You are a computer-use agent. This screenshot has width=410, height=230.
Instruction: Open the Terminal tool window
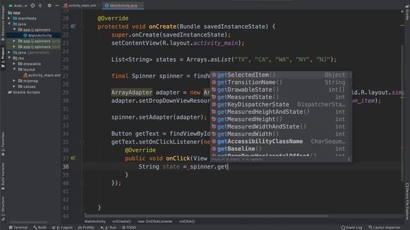point(19,227)
